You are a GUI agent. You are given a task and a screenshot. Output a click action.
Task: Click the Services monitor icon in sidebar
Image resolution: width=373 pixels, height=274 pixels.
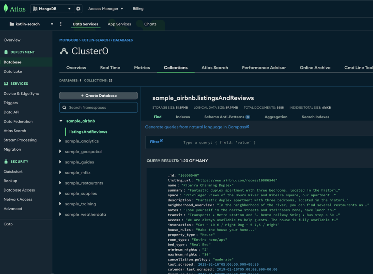click(x=6, y=84)
